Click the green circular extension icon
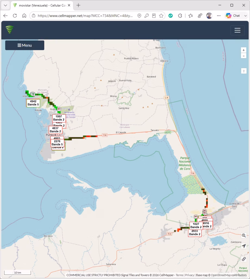This screenshot has height=279, width=250. click(x=170, y=16)
